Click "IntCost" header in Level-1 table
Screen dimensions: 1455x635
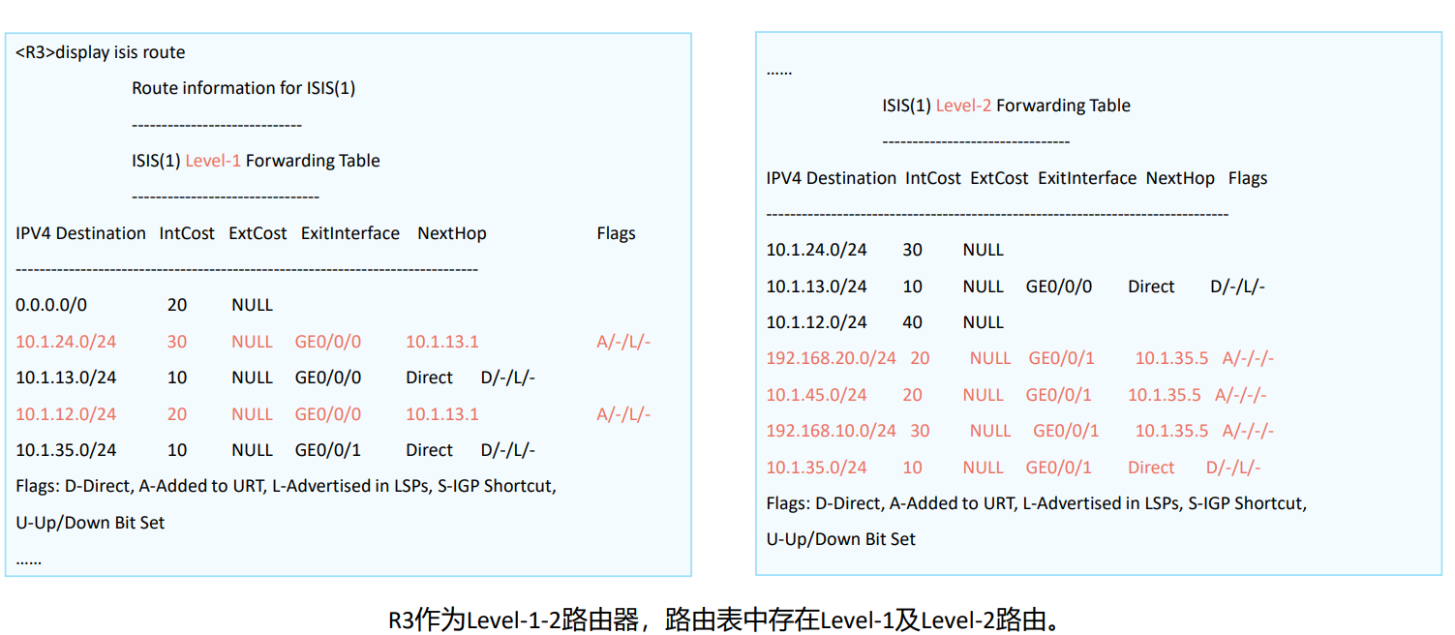[187, 233]
